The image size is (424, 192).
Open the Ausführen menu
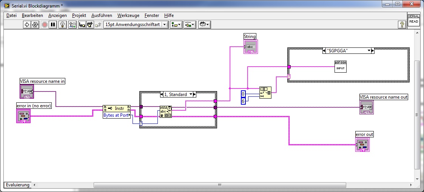coord(102,15)
